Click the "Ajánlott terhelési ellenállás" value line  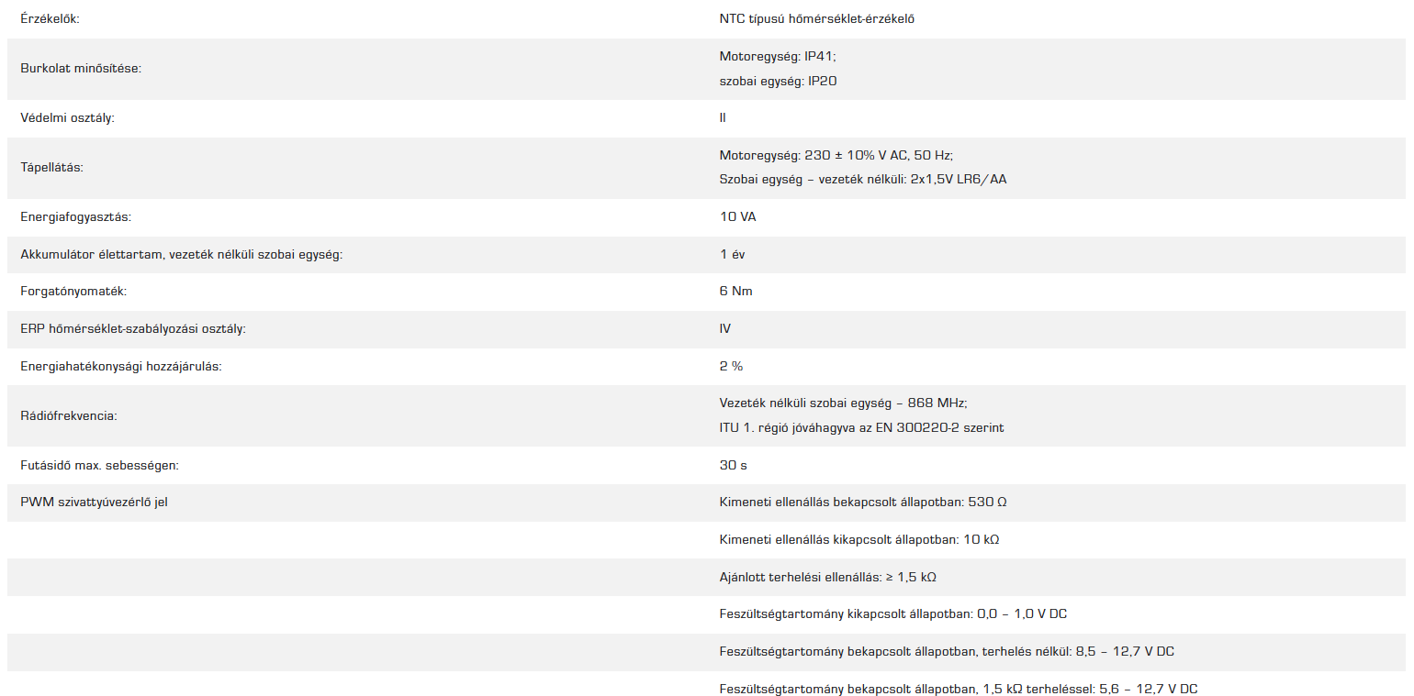tap(827, 578)
